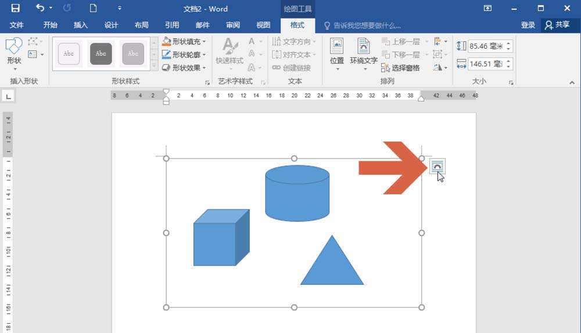581x333 pixels.
Task: Switch to the 引用 ribbon tab
Action: [x=172, y=25]
